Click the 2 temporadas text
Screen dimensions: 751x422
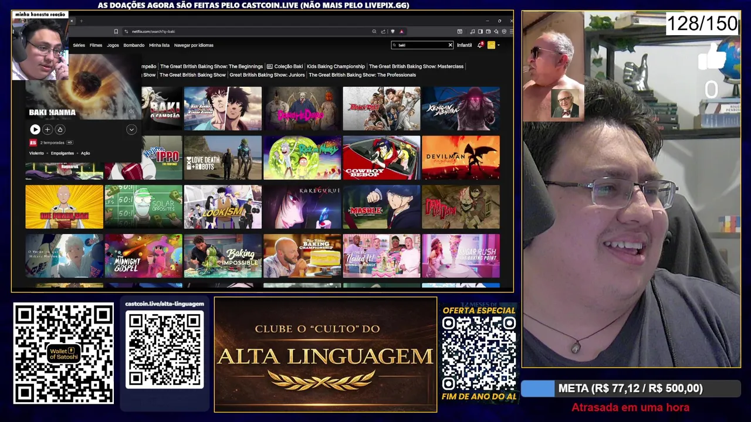52,142
